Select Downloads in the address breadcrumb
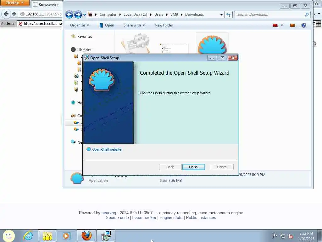Screen dimensions: 322x242 point(194,14)
